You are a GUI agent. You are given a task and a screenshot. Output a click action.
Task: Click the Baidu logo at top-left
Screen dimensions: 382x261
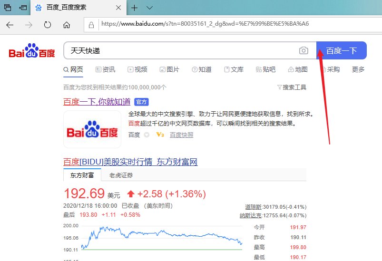click(32, 50)
